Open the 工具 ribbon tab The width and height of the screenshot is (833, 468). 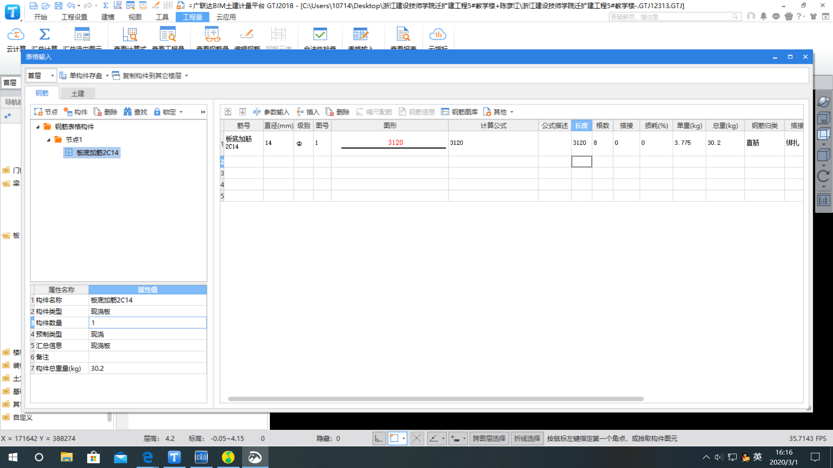tap(162, 17)
